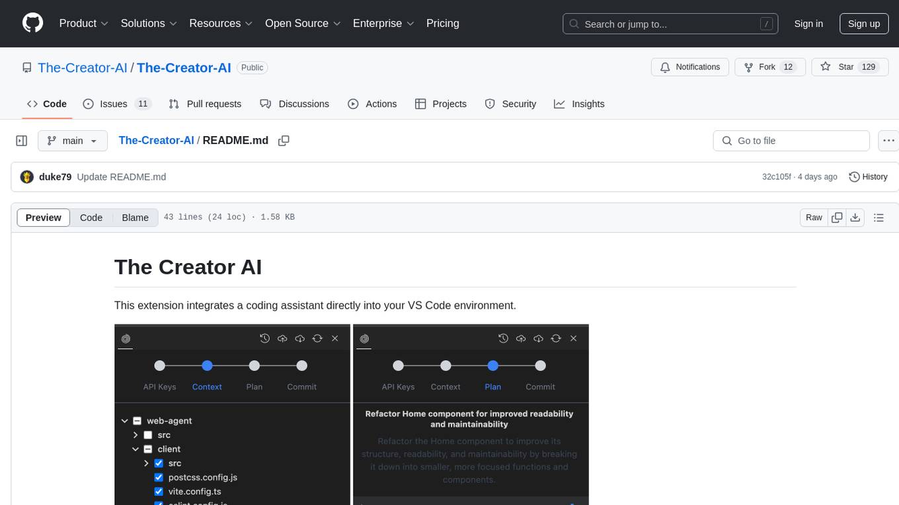
Task: Click the Fork count 12
Action: click(787, 67)
